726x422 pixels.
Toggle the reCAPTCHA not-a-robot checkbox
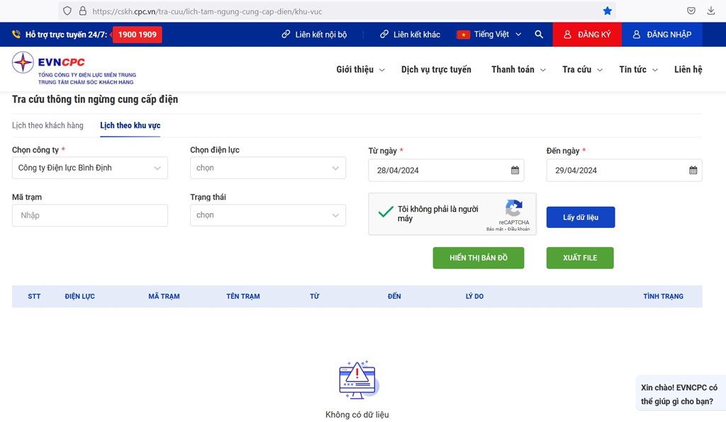coord(386,212)
